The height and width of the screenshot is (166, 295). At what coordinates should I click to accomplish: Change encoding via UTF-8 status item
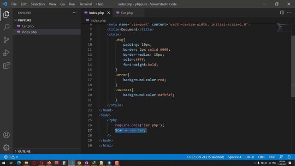[249, 157]
